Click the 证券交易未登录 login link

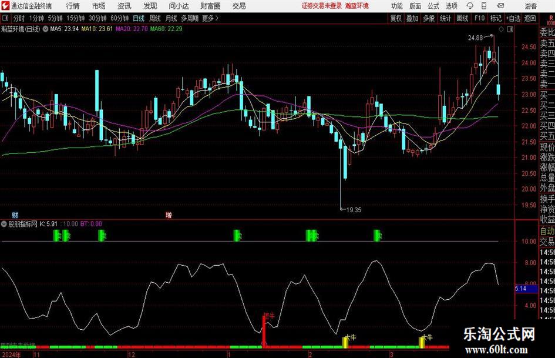click(x=321, y=6)
